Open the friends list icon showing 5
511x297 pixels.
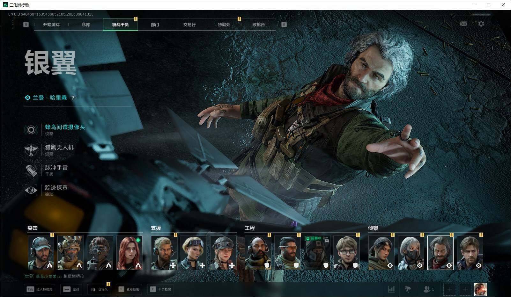[429, 289]
